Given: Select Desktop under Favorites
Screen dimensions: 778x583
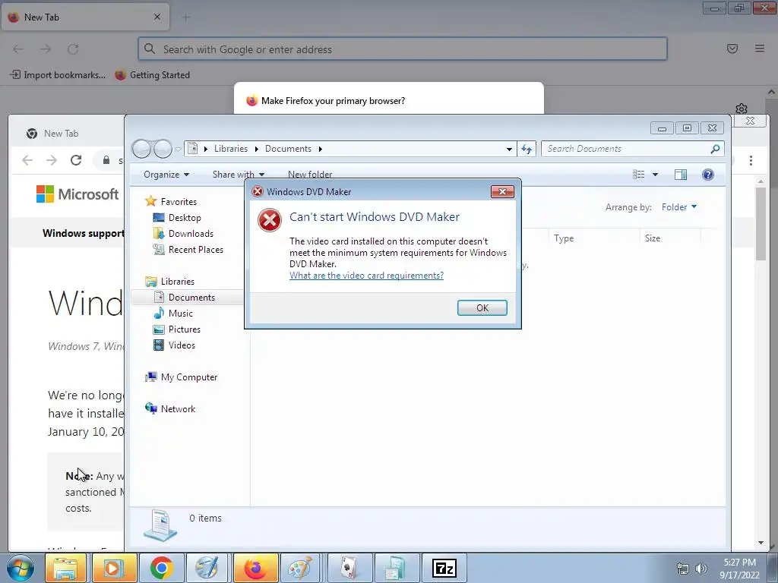Looking at the screenshot, I should (x=185, y=218).
